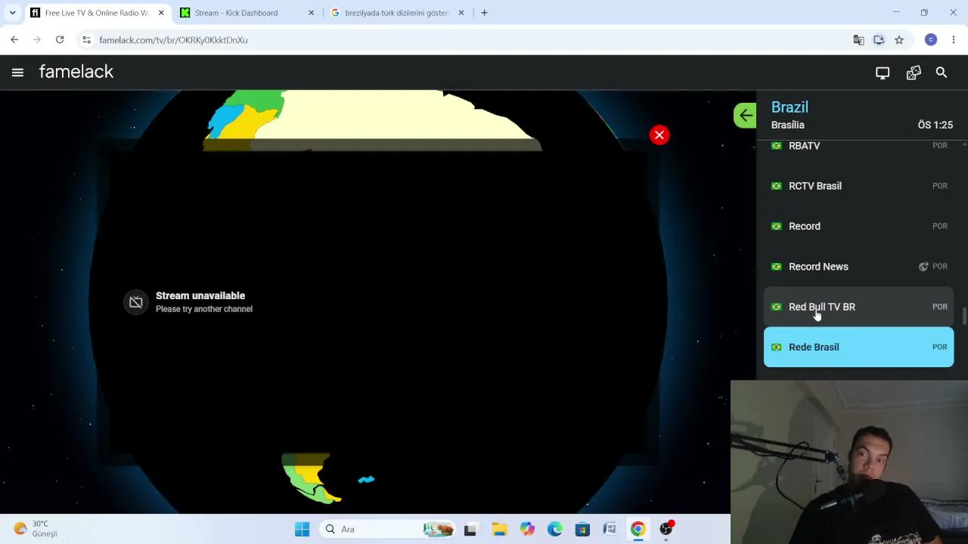Click the channel list scrollbar thumb
This screenshot has height=544, width=968.
coord(963,317)
